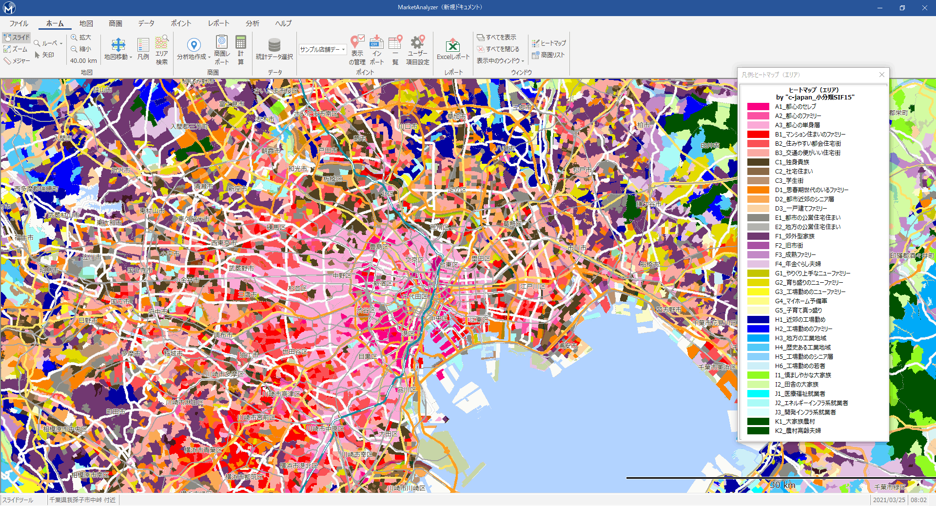Expand the ルーペ dropdown arrow
This screenshot has height=506, width=936.
point(61,43)
